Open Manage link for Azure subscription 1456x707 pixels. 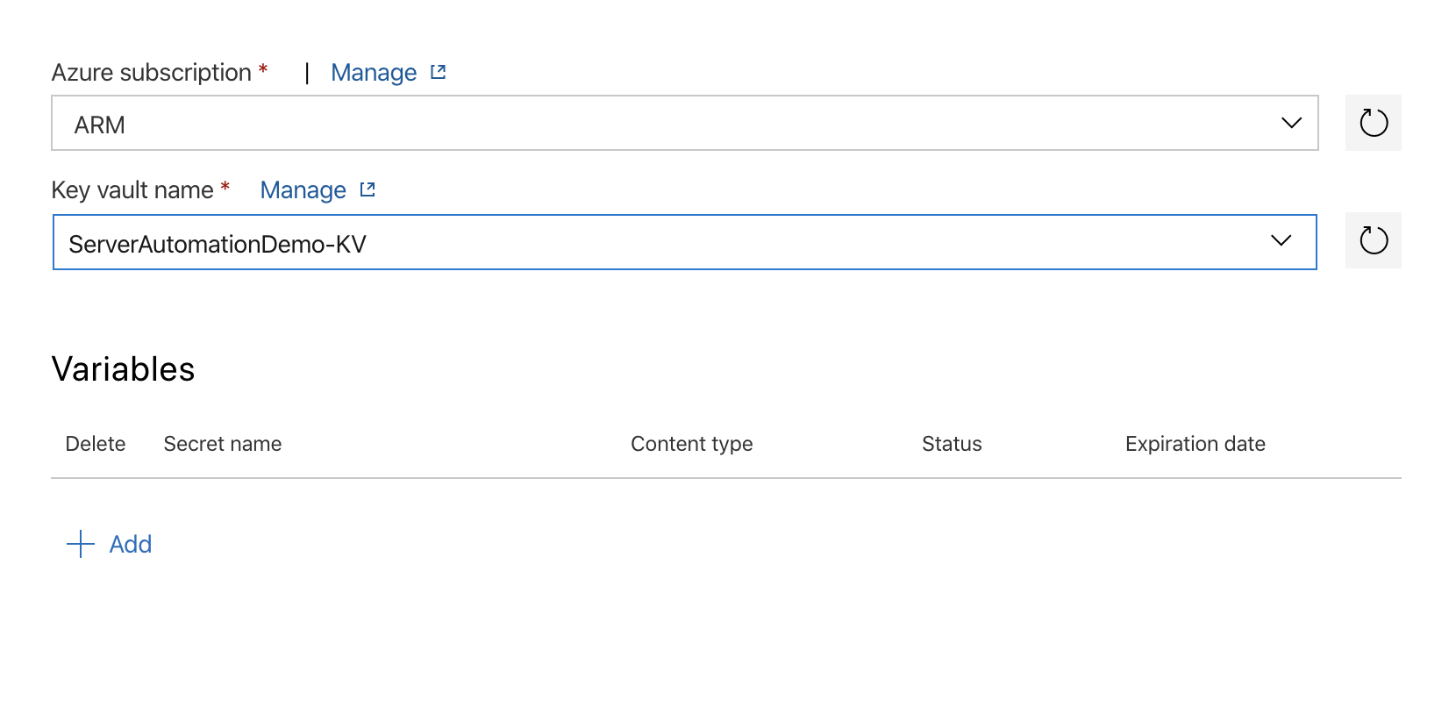coord(374,73)
